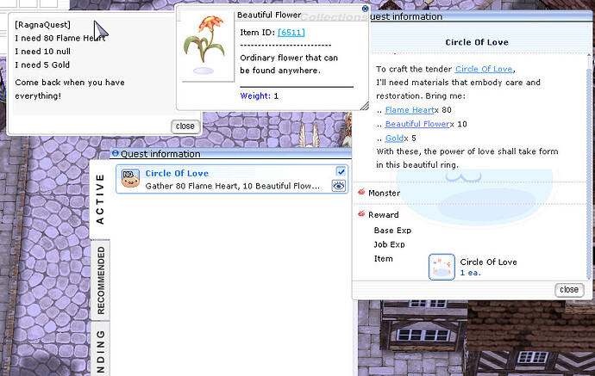The height and width of the screenshot is (376, 595).
Task: Click the quest details vertical scrollbar
Action: pyautogui.click(x=589, y=167)
